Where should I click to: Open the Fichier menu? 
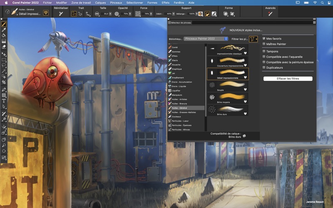[47, 3]
